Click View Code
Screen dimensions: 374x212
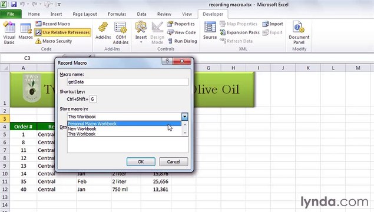pos(181,32)
